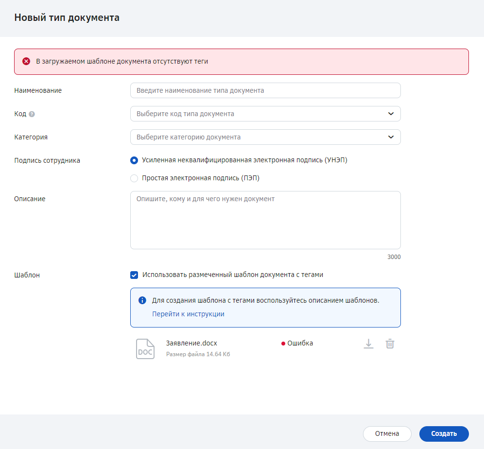This screenshot has width=484, height=449.
Task: Open the document category dropdown
Action: 265,137
